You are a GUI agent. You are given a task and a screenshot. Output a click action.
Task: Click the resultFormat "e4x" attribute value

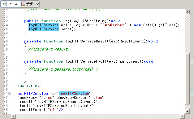53,110
